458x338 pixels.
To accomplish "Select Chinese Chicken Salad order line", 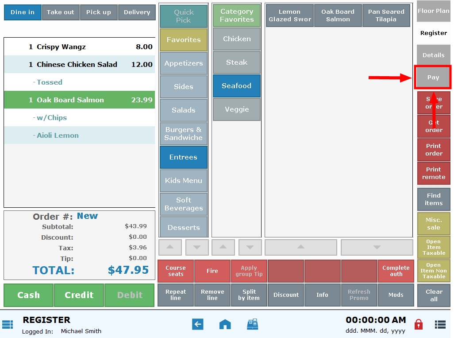I will [80, 64].
